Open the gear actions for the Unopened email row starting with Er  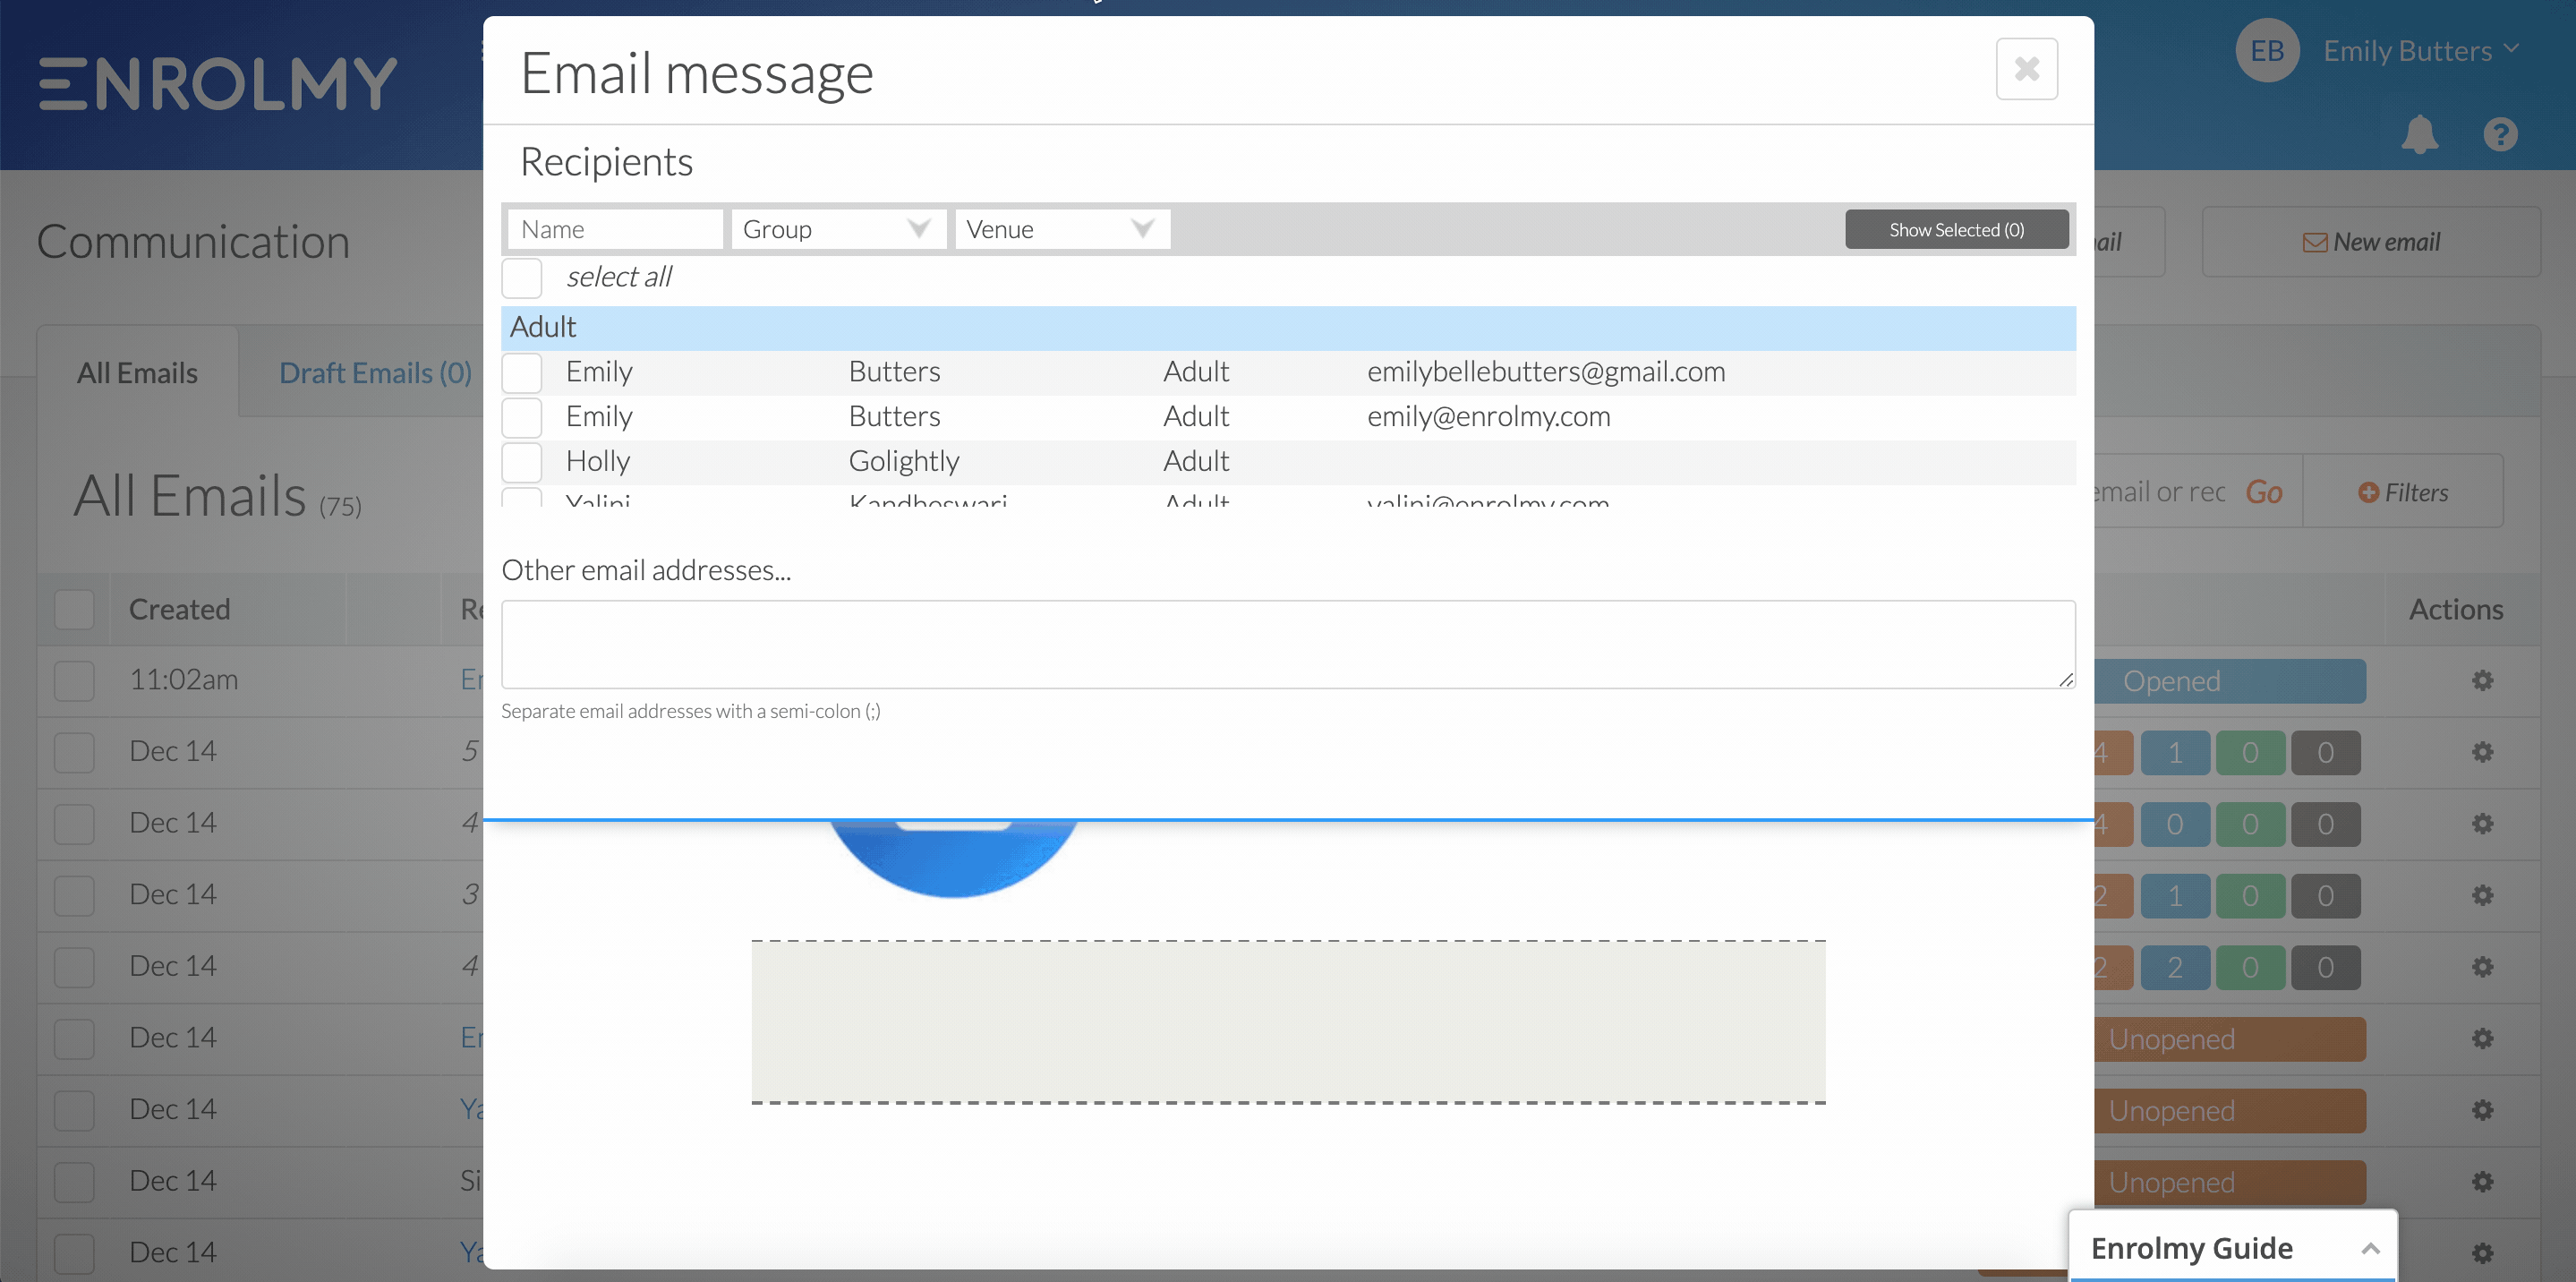coord(2482,1039)
